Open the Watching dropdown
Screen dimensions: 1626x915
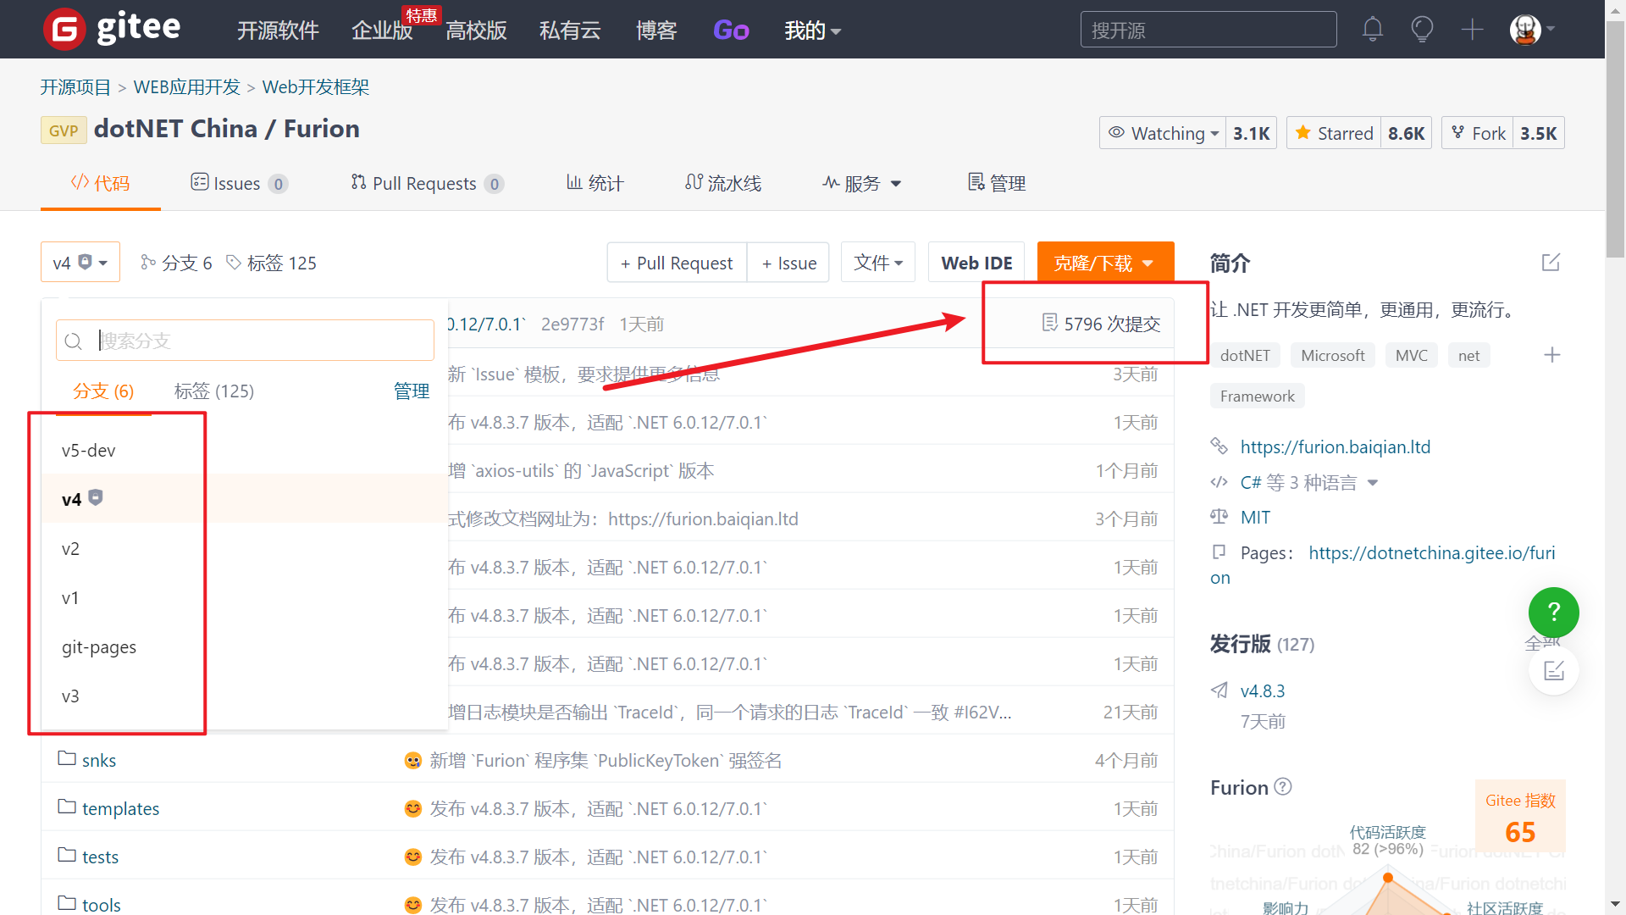(1163, 133)
